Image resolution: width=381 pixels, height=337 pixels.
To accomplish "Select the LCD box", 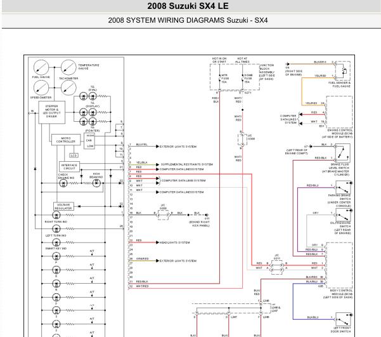I will (x=74, y=155).
